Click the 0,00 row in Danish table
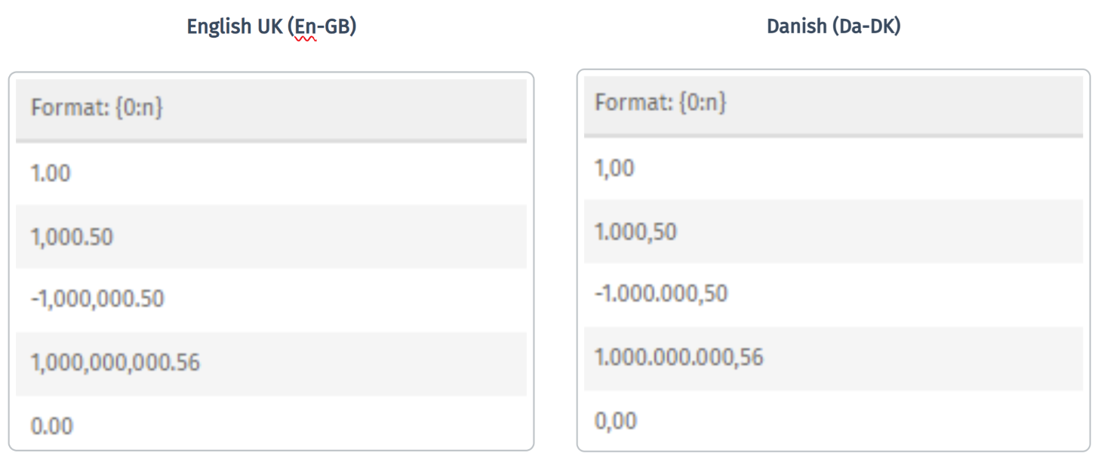1101x462 pixels. click(x=833, y=420)
